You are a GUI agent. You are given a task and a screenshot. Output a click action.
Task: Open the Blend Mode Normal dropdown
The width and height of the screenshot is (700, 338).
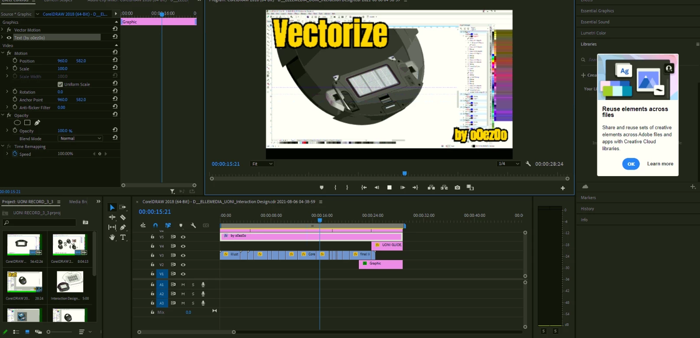[80, 138]
